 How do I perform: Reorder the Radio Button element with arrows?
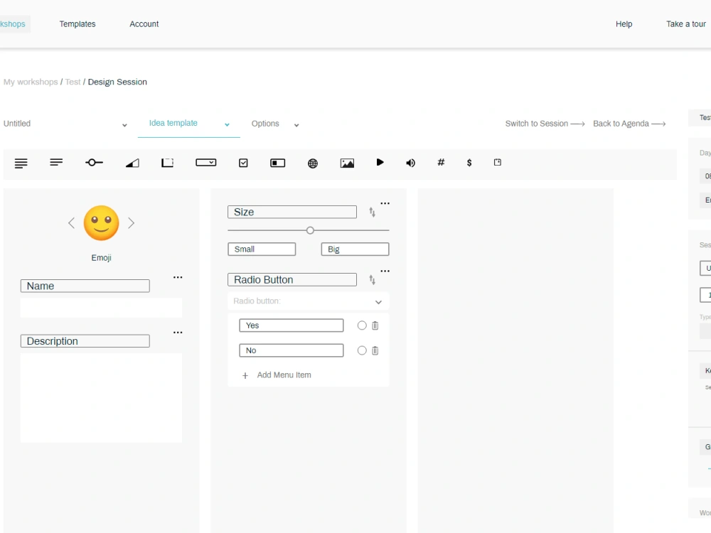click(373, 280)
